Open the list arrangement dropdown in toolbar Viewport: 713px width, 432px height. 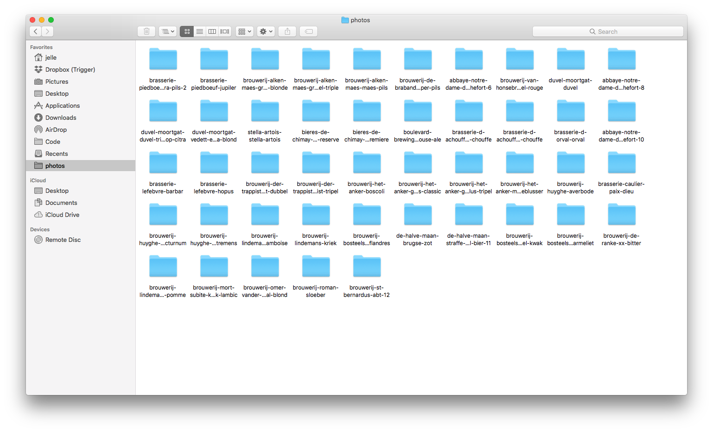(x=168, y=31)
